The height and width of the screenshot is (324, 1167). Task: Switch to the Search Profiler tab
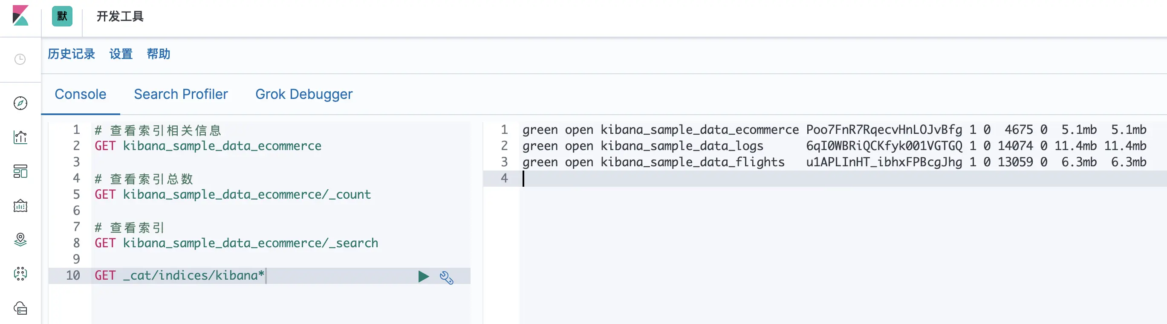coord(181,94)
